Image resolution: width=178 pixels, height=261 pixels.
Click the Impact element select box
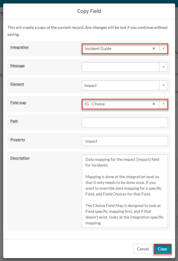click(120, 85)
